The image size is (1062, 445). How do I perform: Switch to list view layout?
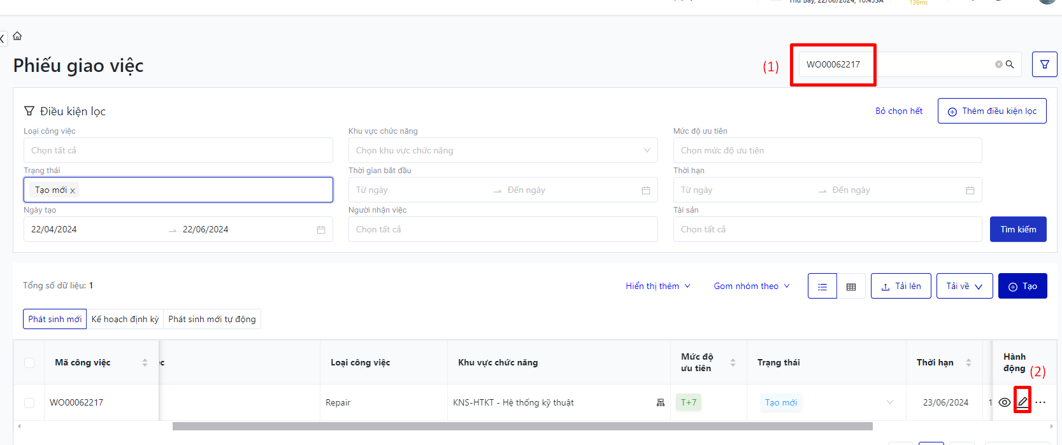tap(822, 286)
